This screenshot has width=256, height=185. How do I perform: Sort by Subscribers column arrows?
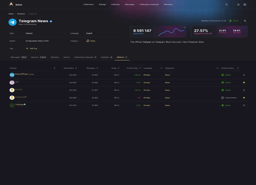click(76, 68)
